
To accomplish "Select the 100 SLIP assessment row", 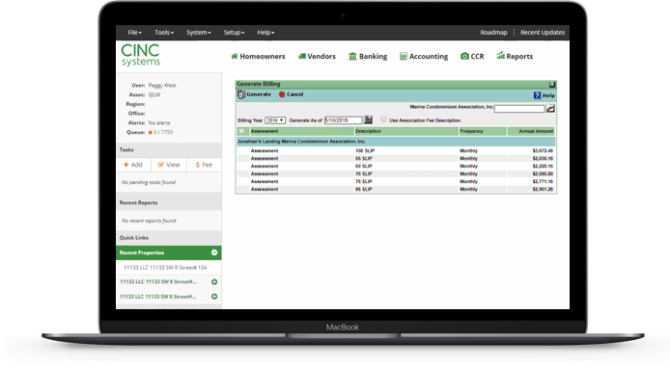I will tap(396, 151).
